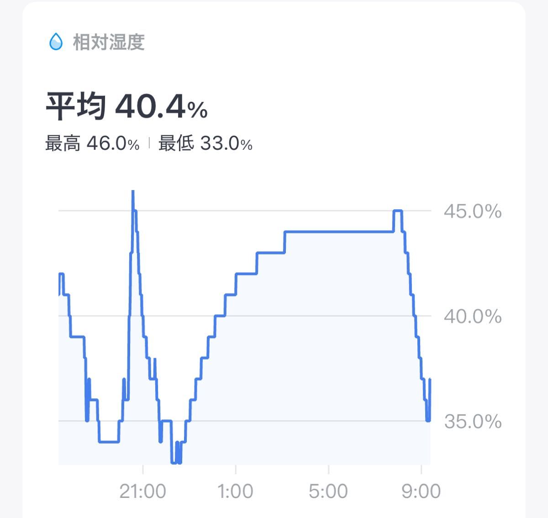Select the 21:00 time axis marker
Screen dimensions: 548x518
click(x=142, y=492)
